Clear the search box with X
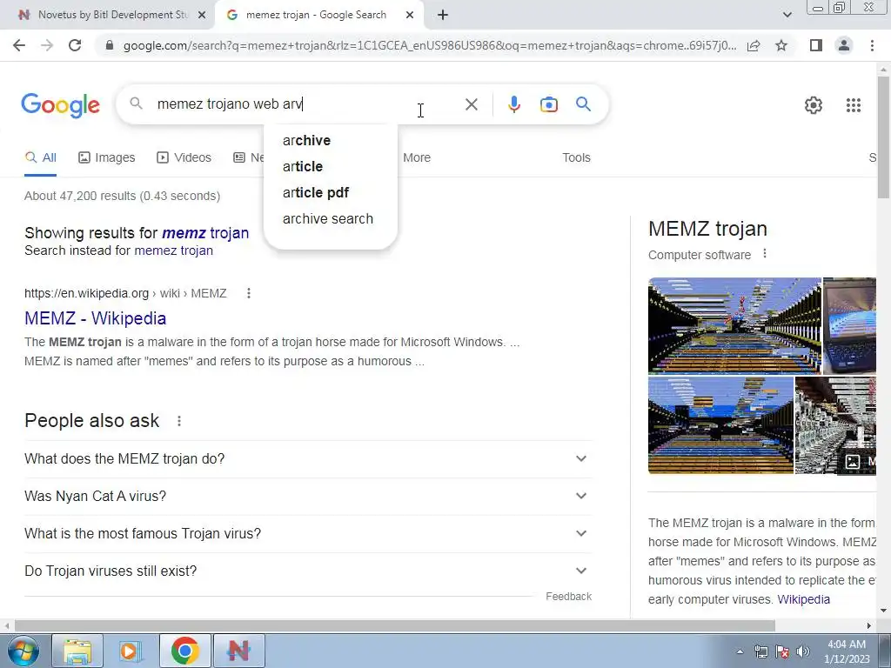The height and width of the screenshot is (668, 891). tap(471, 104)
